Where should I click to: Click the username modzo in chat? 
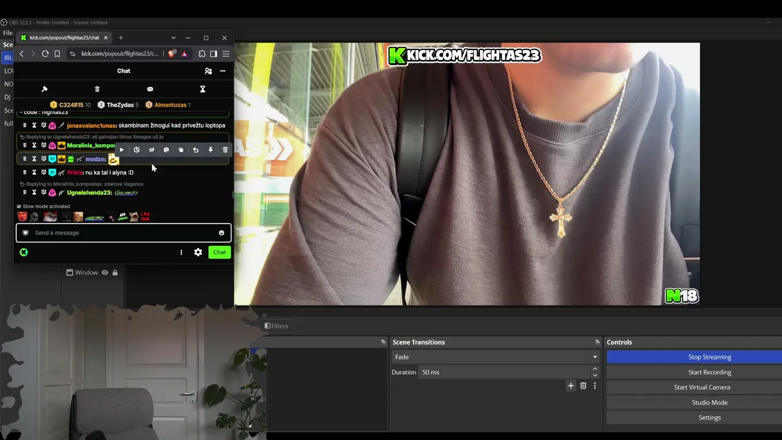(x=95, y=159)
